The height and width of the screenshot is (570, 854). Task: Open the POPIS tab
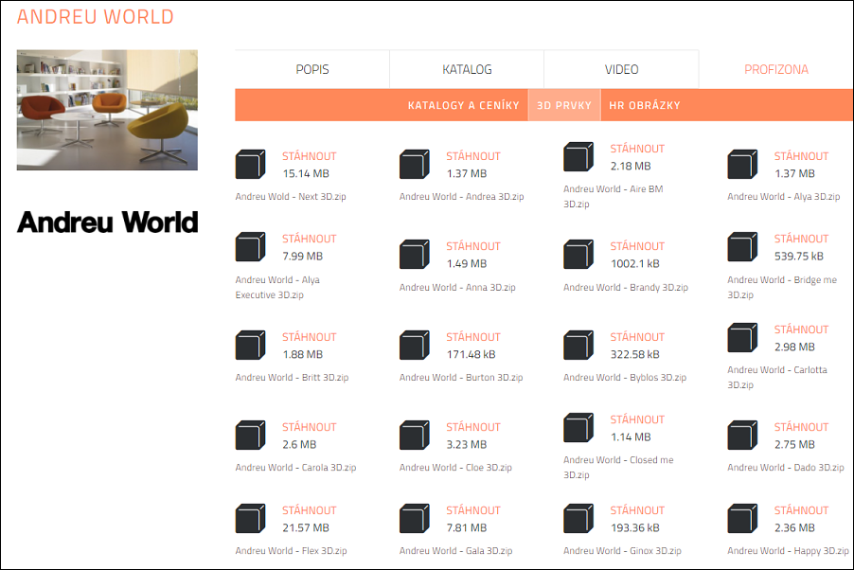[312, 69]
